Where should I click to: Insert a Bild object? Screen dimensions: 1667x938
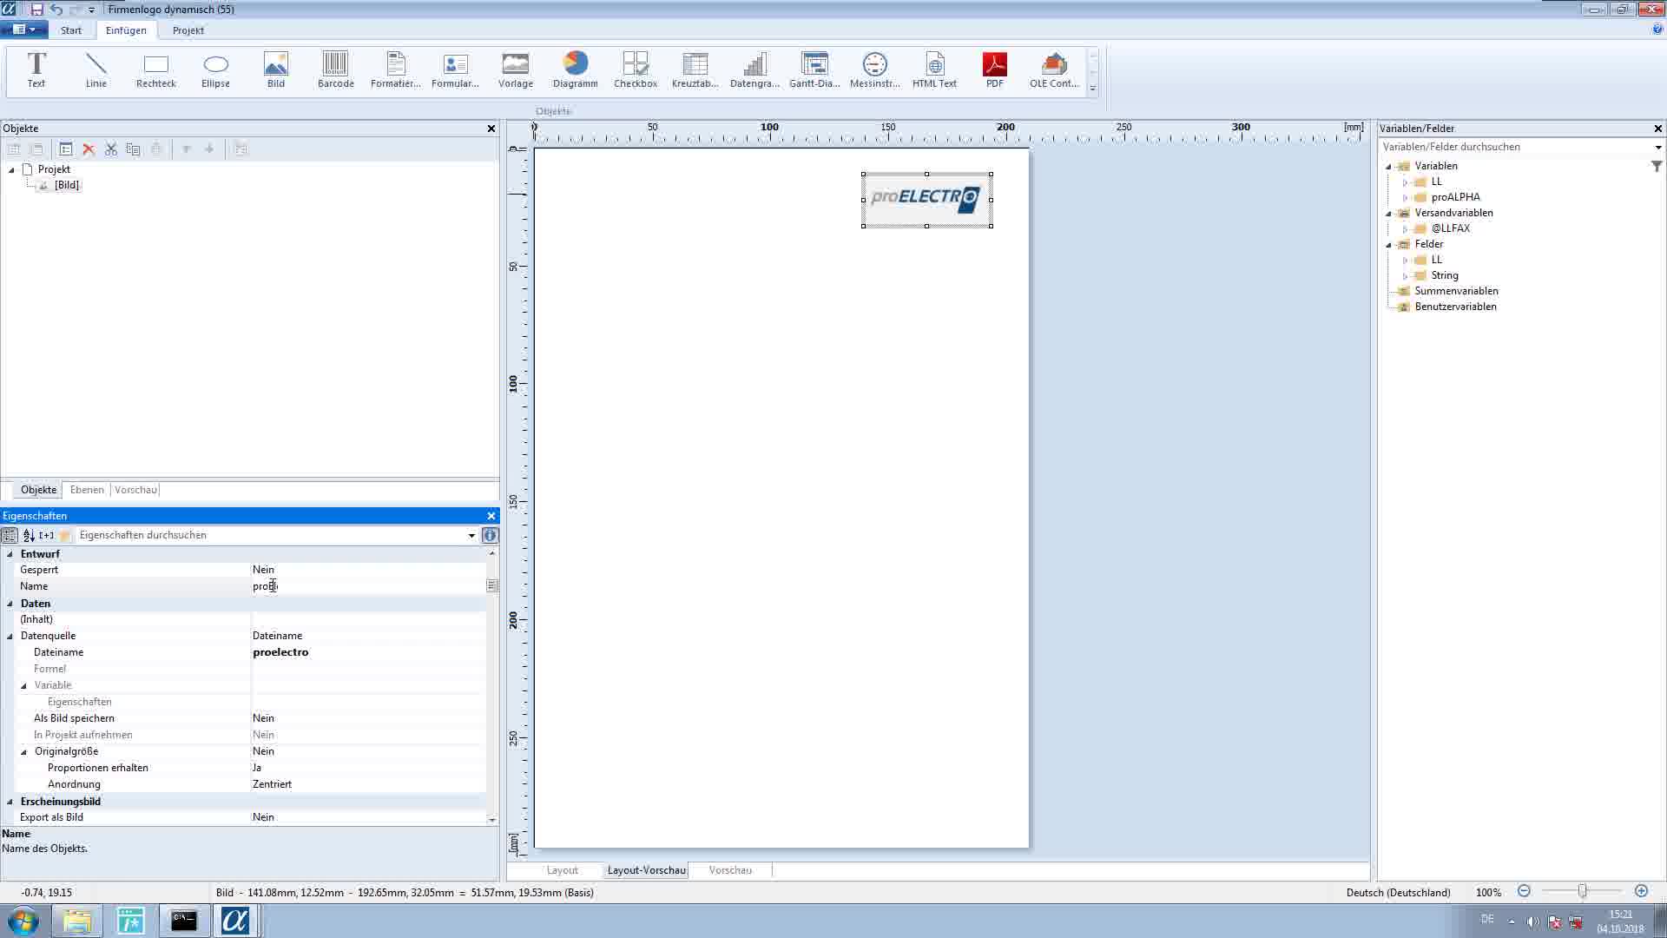coord(276,70)
